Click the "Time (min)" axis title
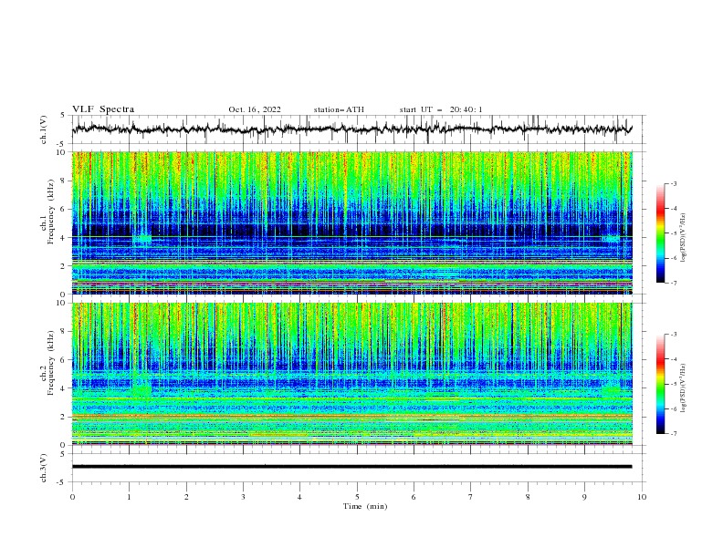The width and height of the screenshot is (723, 558). click(x=365, y=506)
